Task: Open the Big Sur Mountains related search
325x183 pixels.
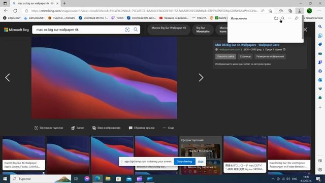Action: 200,151
